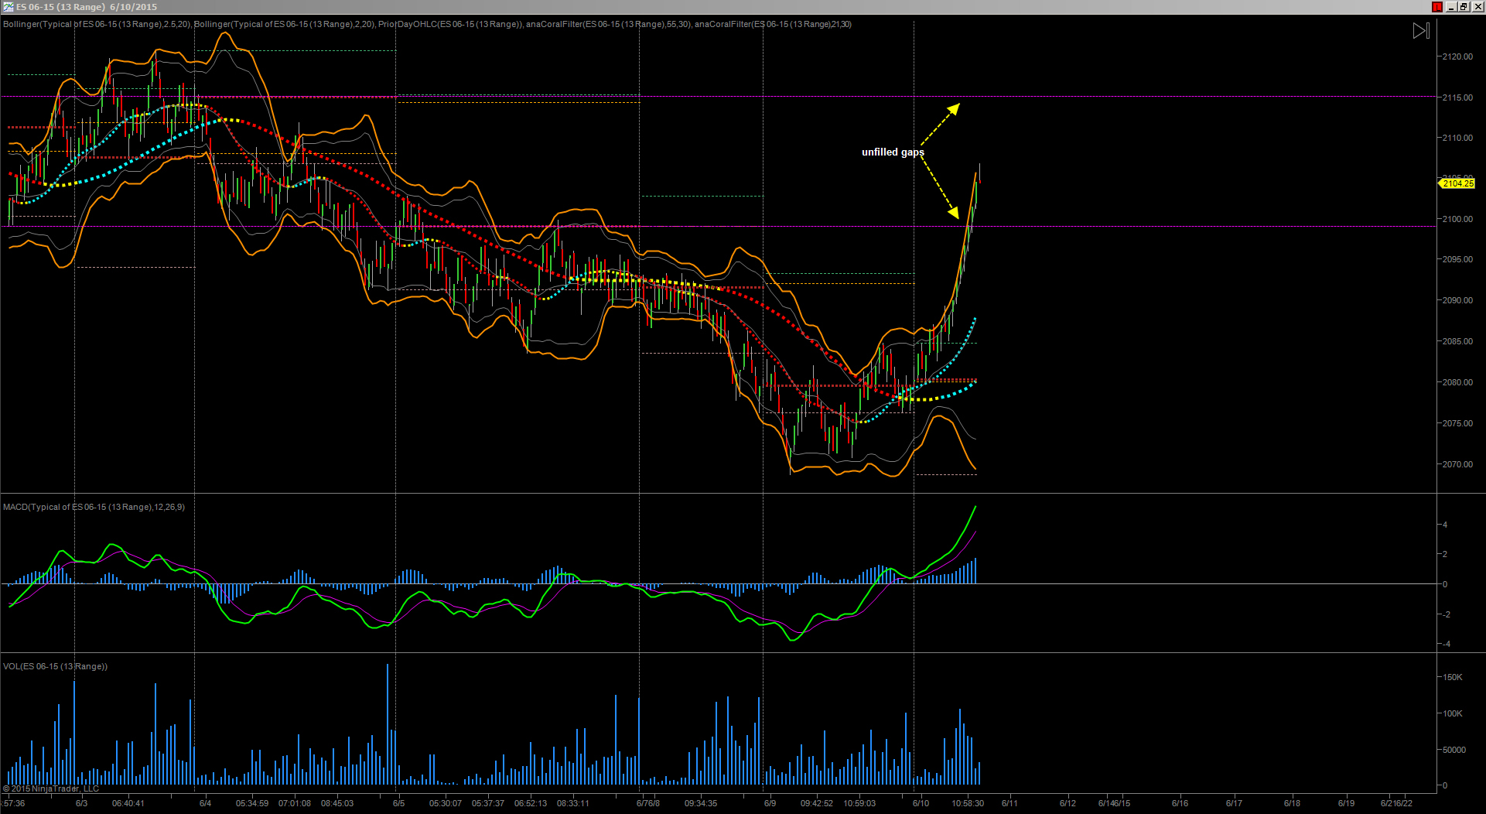This screenshot has height=814, width=1486.
Task: Click the 2090.00 price axis label
Action: 1457,300
